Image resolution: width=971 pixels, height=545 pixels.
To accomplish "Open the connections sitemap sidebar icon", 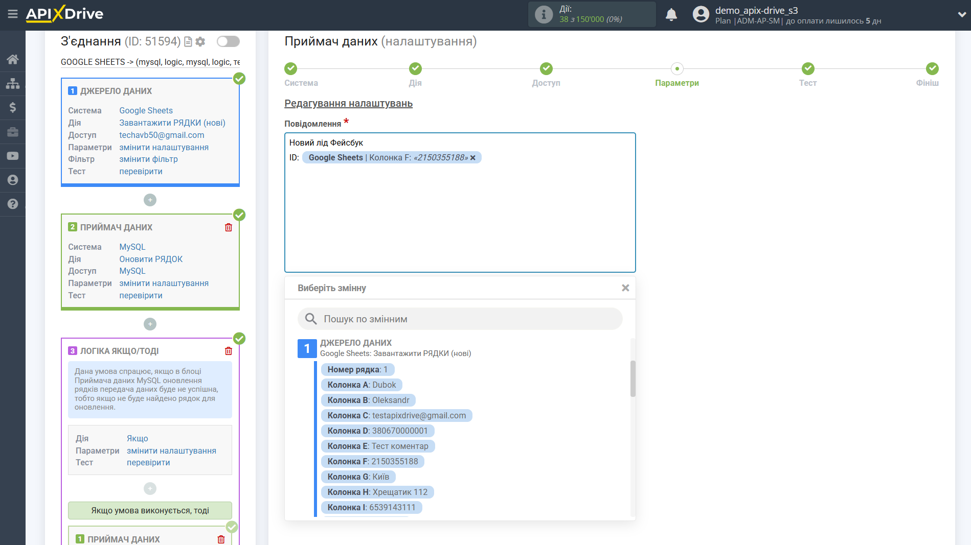I will click(13, 83).
